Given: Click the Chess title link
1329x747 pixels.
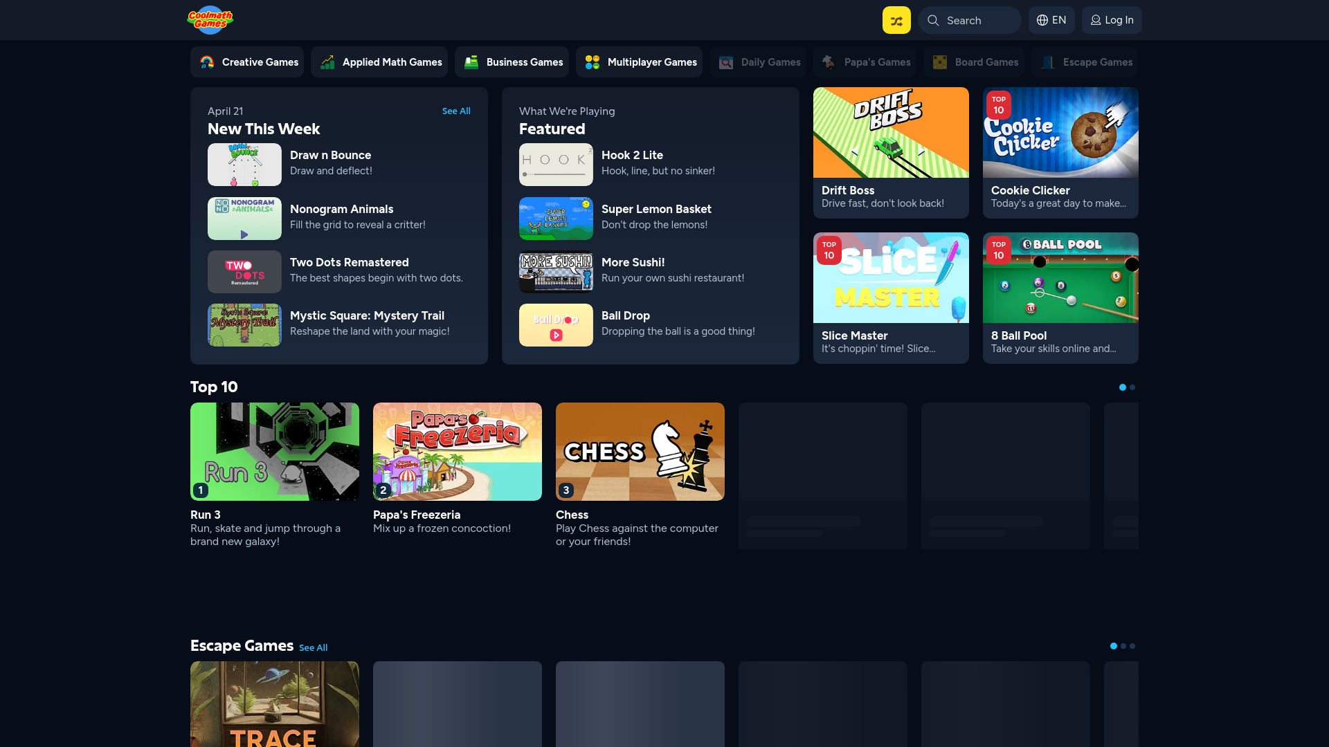Looking at the screenshot, I should (x=572, y=515).
